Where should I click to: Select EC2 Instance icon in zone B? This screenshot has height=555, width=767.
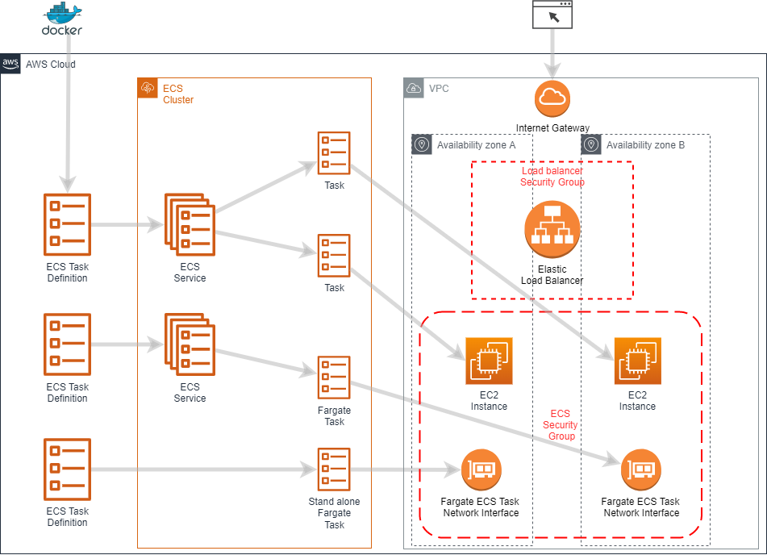click(638, 361)
